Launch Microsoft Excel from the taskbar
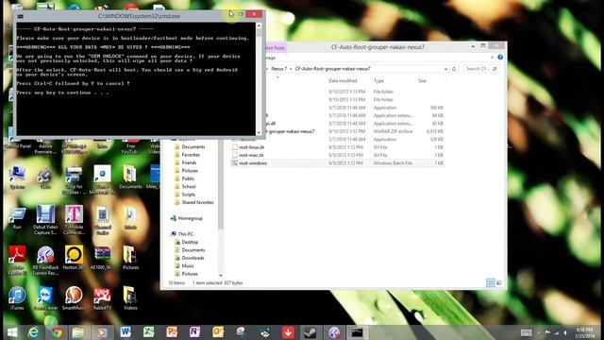The width and height of the screenshot is (604, 340). [x=149, y=331]
